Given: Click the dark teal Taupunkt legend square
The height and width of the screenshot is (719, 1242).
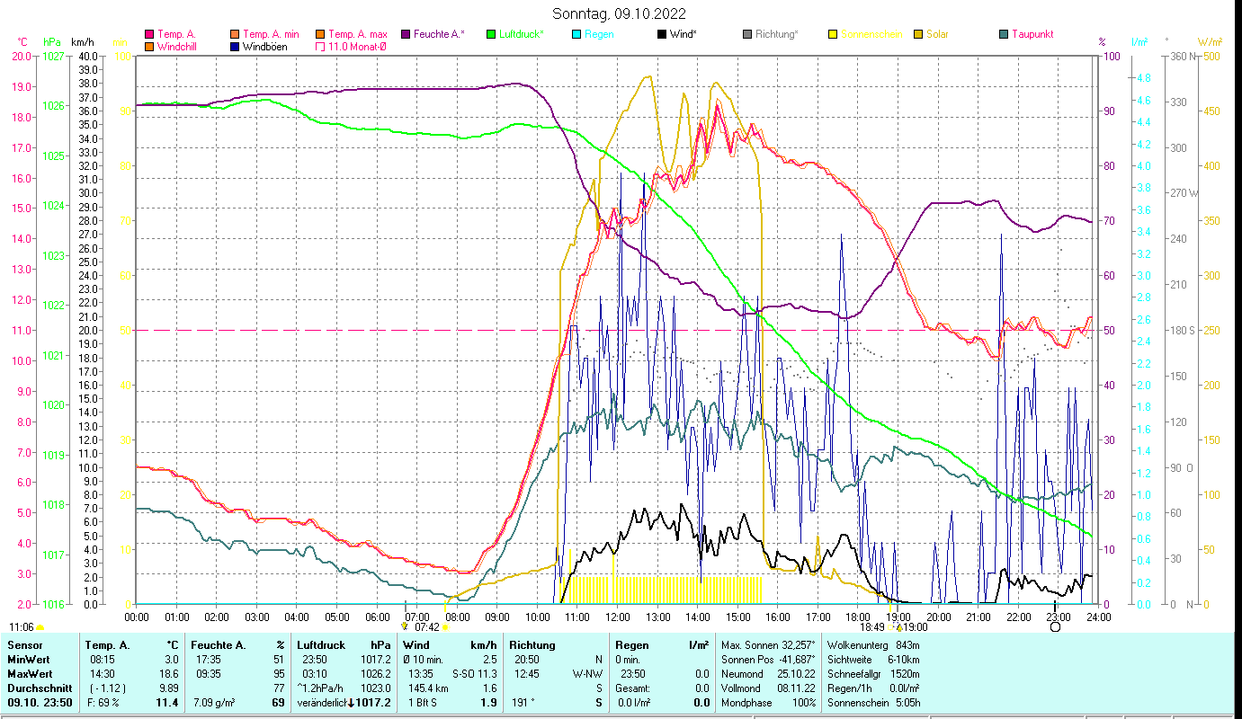Looking at the screenshot, I should click(1004, 34).
